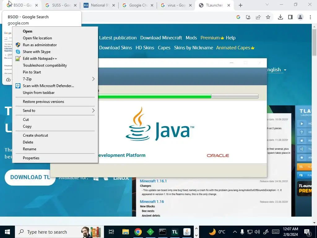The width and height of the screenshot is (317, 238).
Task: Click the Java installer taskbar icon
Action: point(187,232)
